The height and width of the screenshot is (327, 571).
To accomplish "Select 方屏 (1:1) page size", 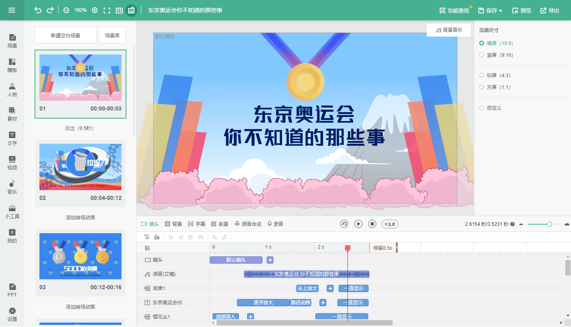I will [x=495, y=87].
